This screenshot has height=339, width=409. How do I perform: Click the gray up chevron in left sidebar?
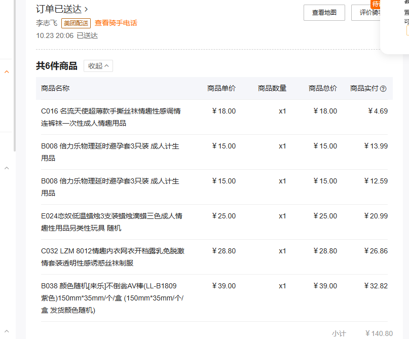tap(7, 168)
